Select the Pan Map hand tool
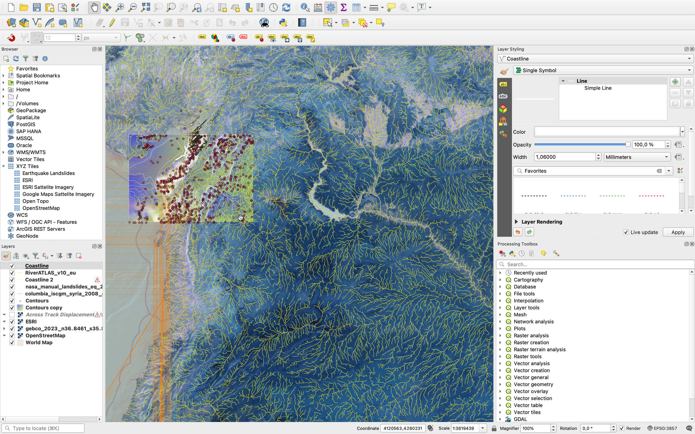 tap(94, 7)
